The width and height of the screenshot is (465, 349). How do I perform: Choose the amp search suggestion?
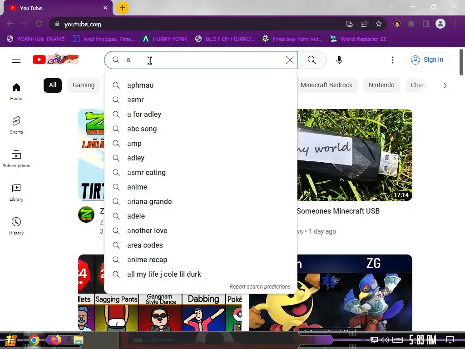click(201, 143)
